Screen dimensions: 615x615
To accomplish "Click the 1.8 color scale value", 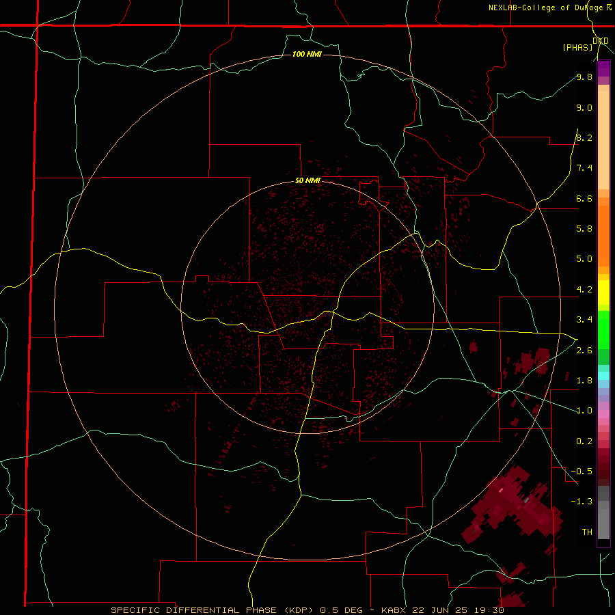I will (x=584, y=381).
